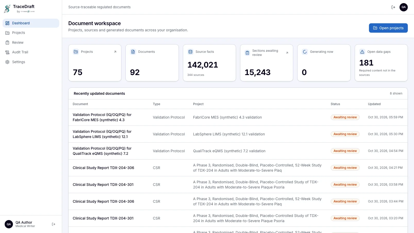Click the Document column header
Image resolution: width=414 pixels, height=233 pixels.
click(80, 104)
